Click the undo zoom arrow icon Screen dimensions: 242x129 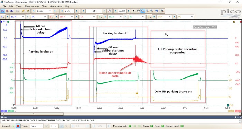tap(157, 11)
